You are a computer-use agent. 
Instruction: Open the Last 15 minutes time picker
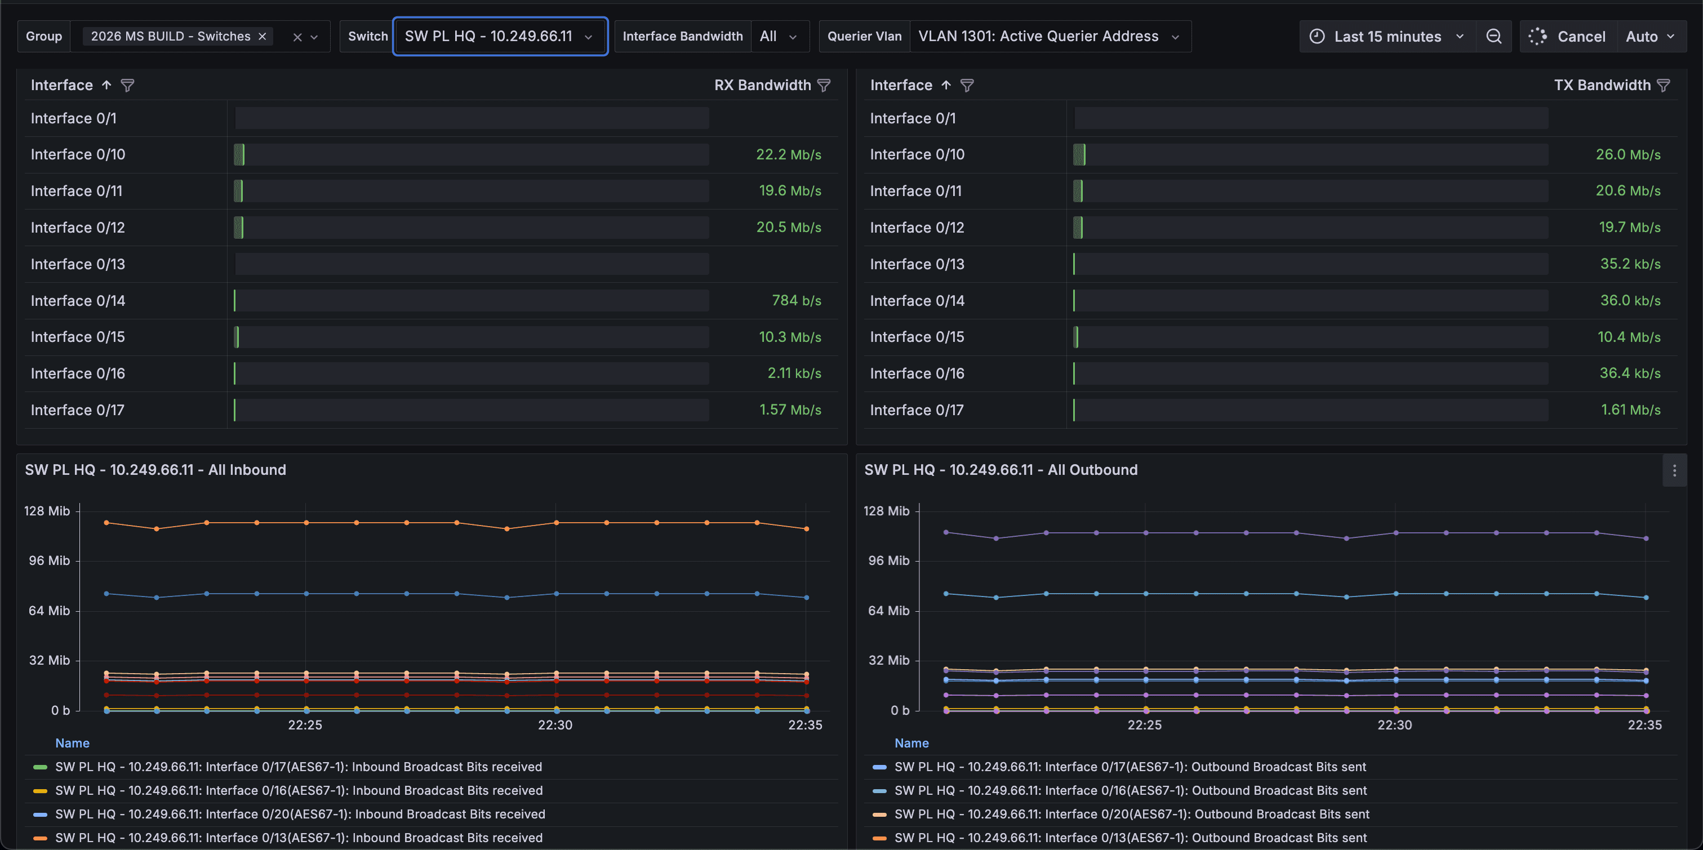[1387, 37]
